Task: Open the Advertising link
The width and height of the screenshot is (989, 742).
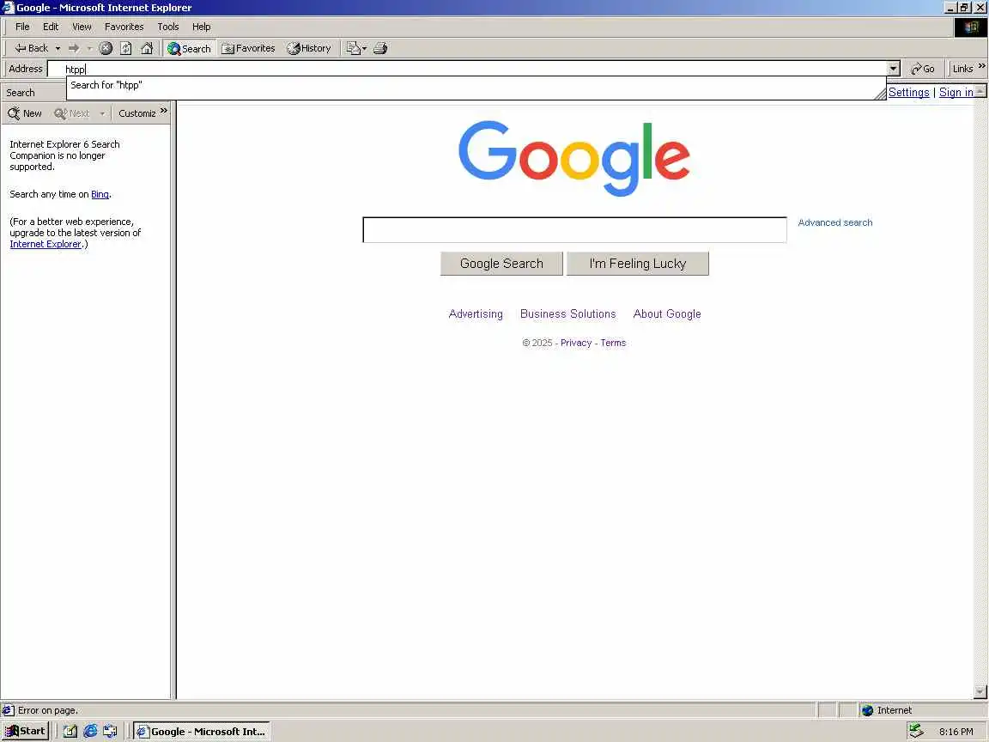Action: pyautogui.click(x=476, y=313)
